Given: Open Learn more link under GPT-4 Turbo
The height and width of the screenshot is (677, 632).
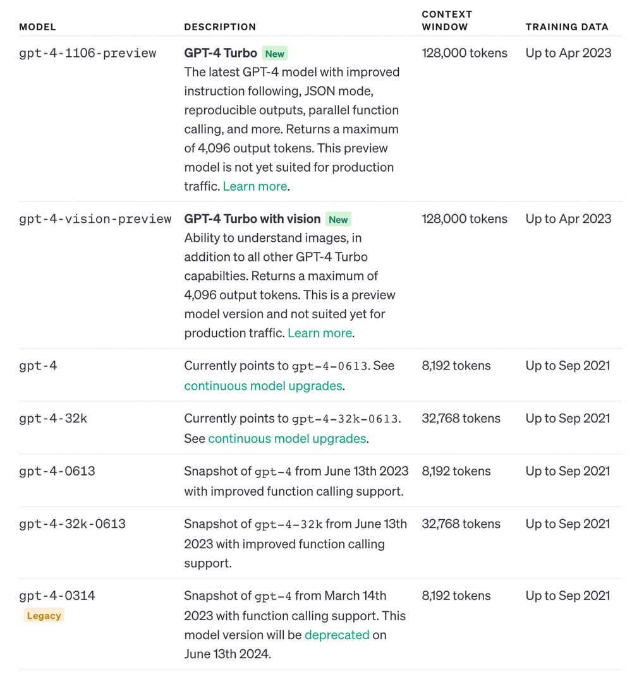Looking at the screenshot, I should click(255, 186).
